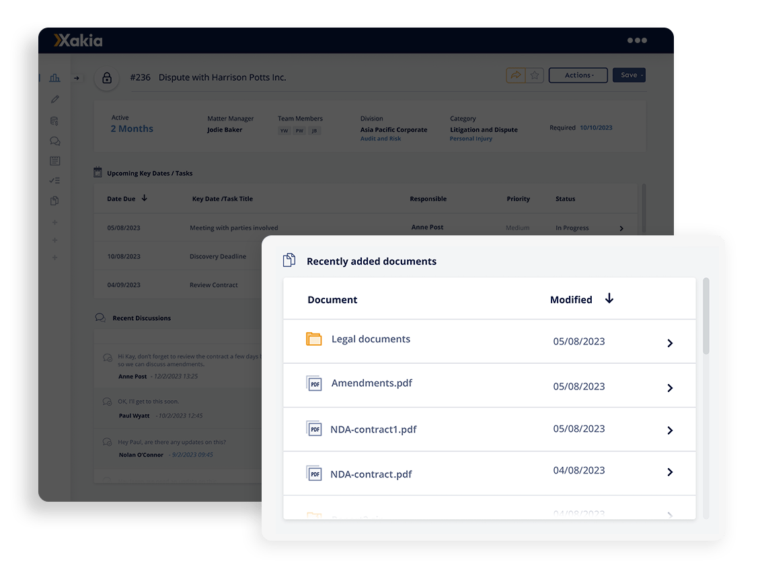Click the Priority column header
This screenshot has height=575, width=762.
click(x=518, y=199)
